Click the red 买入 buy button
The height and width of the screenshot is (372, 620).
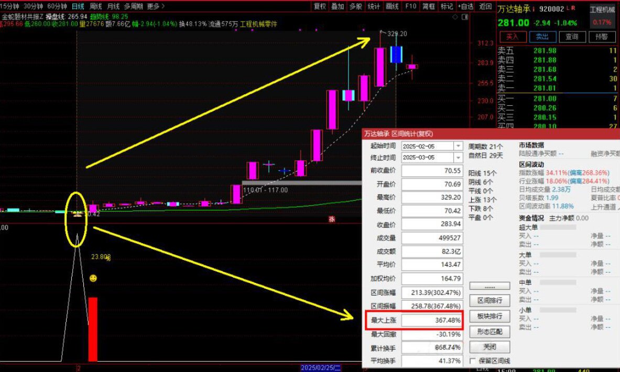pos(513,37)
